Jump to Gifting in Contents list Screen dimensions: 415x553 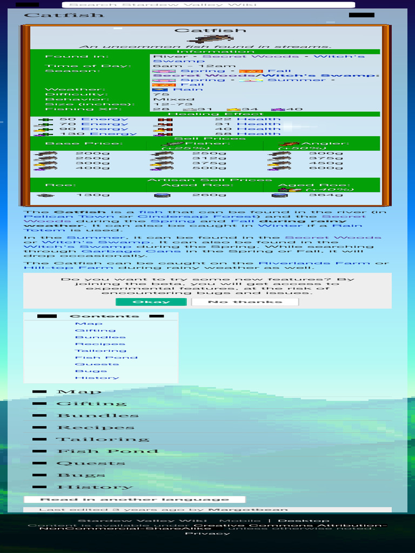95,331
